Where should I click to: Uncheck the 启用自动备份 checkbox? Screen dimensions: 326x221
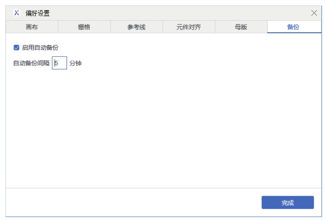(x=16, y=48)
